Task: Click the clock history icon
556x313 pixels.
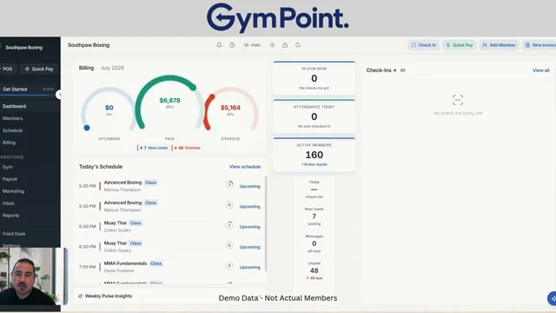Action: 232,45
